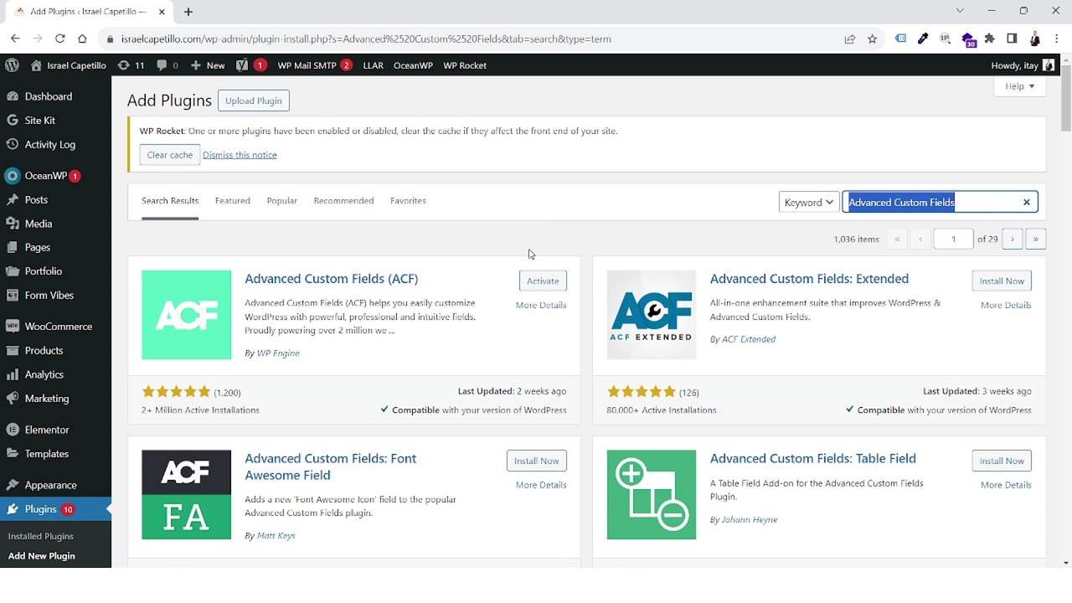Screen dimensions: 1072x603
Task: Install Advanced Custom Fields: Table Field
Action: 1002,461
